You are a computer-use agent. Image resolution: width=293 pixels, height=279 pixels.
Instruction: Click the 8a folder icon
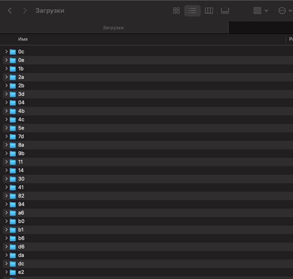pyautogui.click(x=13, y=145)
